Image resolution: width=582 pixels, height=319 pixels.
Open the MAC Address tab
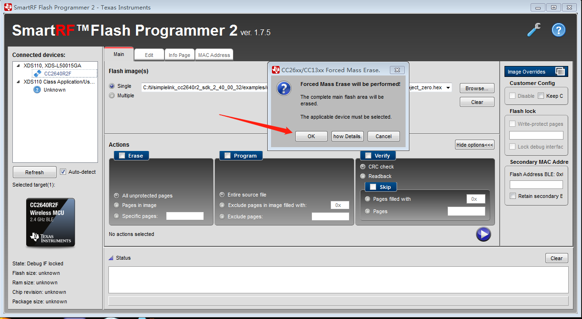click(x=214, y=55)
